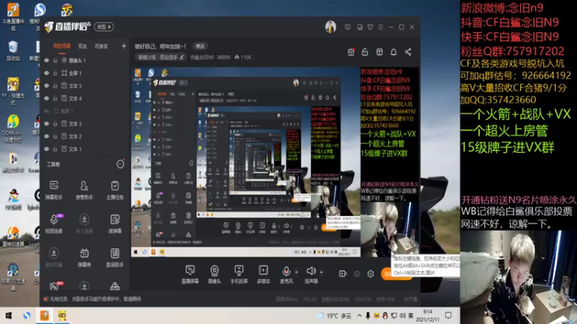Expand microphone options arrow
Image resolution: width=577 pixels, height=324 pixels.
pos(296,272)
